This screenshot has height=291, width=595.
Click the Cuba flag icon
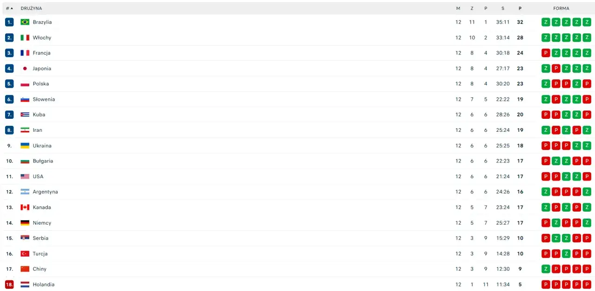click(25, 115)
